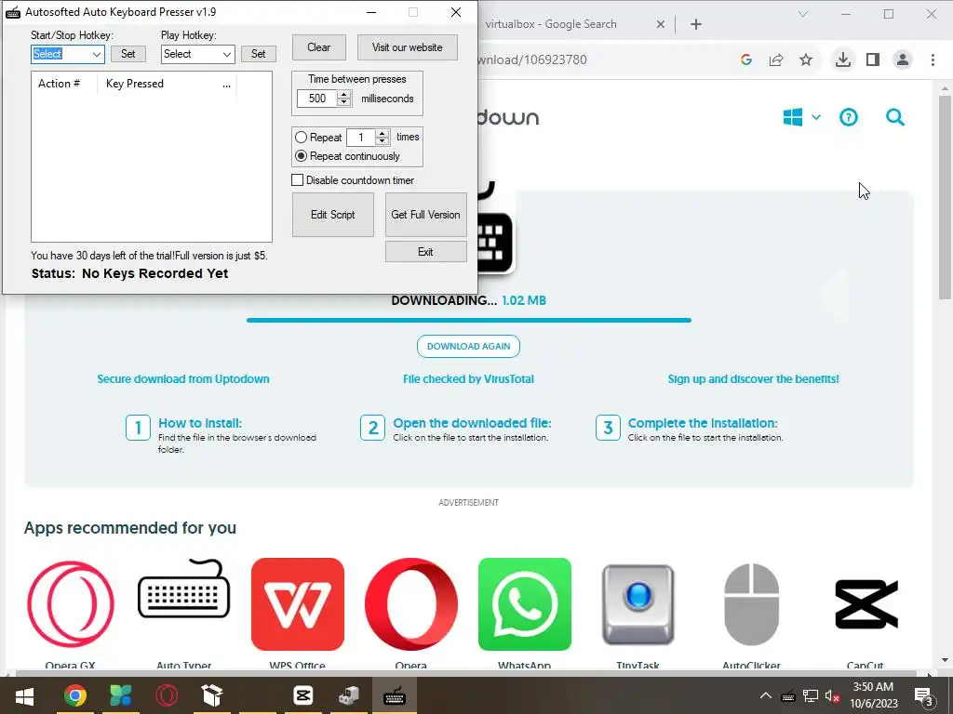The width and height of the screenshot is (953, 714).
Task: Select Repeat continuously radio button
Action: [x=301, y=156]
